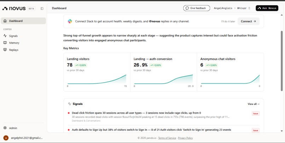Click the Replays monitor icon
Screen dimensions: 285x143
pos(5,50)
